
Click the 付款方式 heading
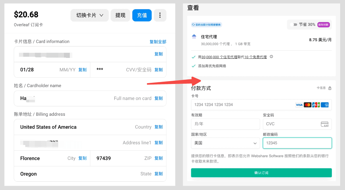(x=201, y=88)
